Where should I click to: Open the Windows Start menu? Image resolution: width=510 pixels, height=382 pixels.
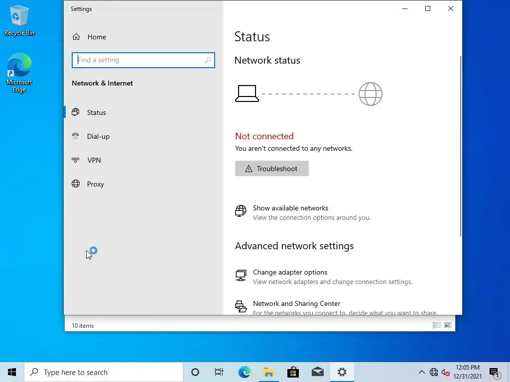coord(12,372)
